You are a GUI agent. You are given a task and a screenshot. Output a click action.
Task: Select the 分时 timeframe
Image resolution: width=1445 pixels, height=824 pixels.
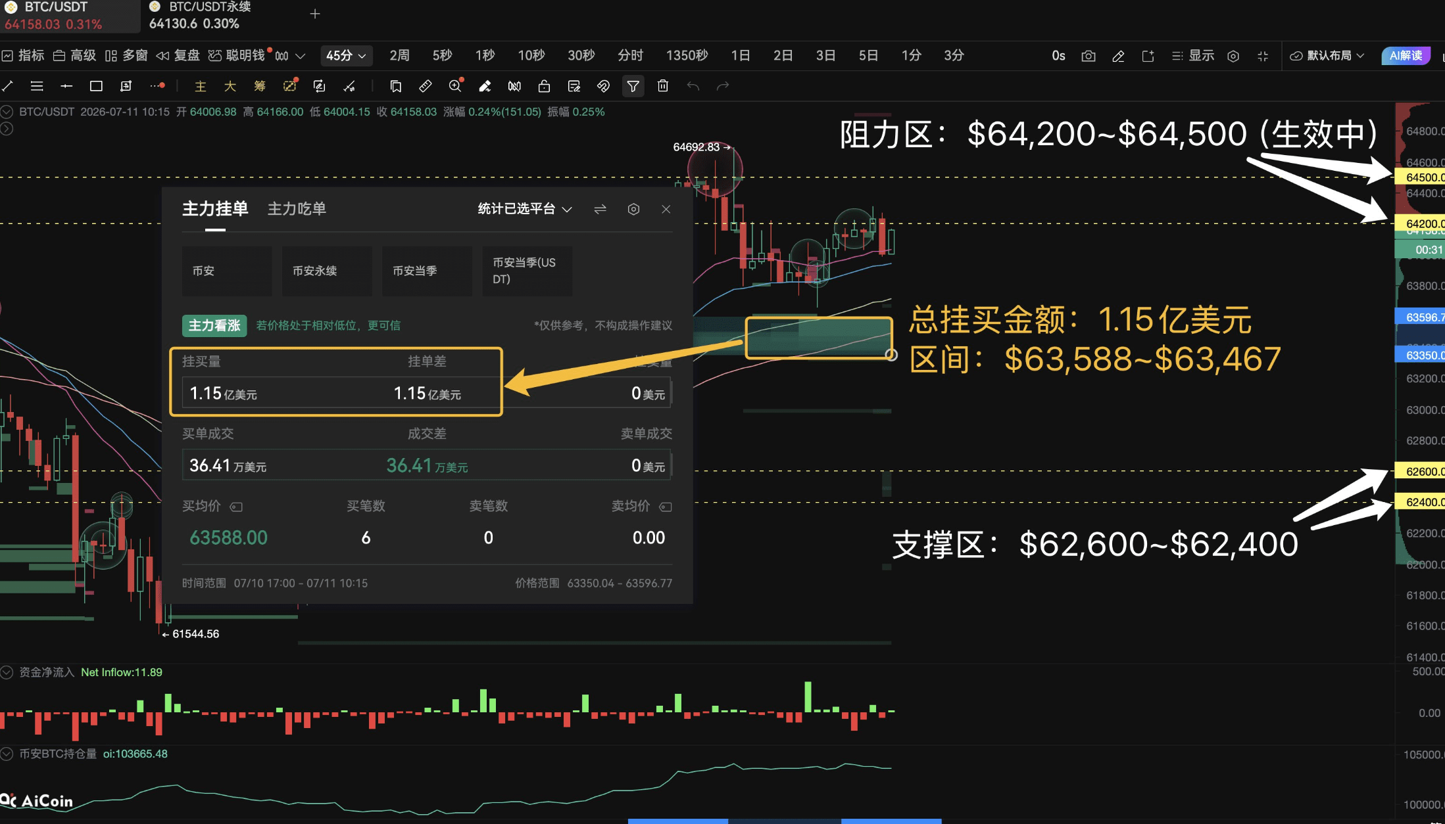point(630,56)
